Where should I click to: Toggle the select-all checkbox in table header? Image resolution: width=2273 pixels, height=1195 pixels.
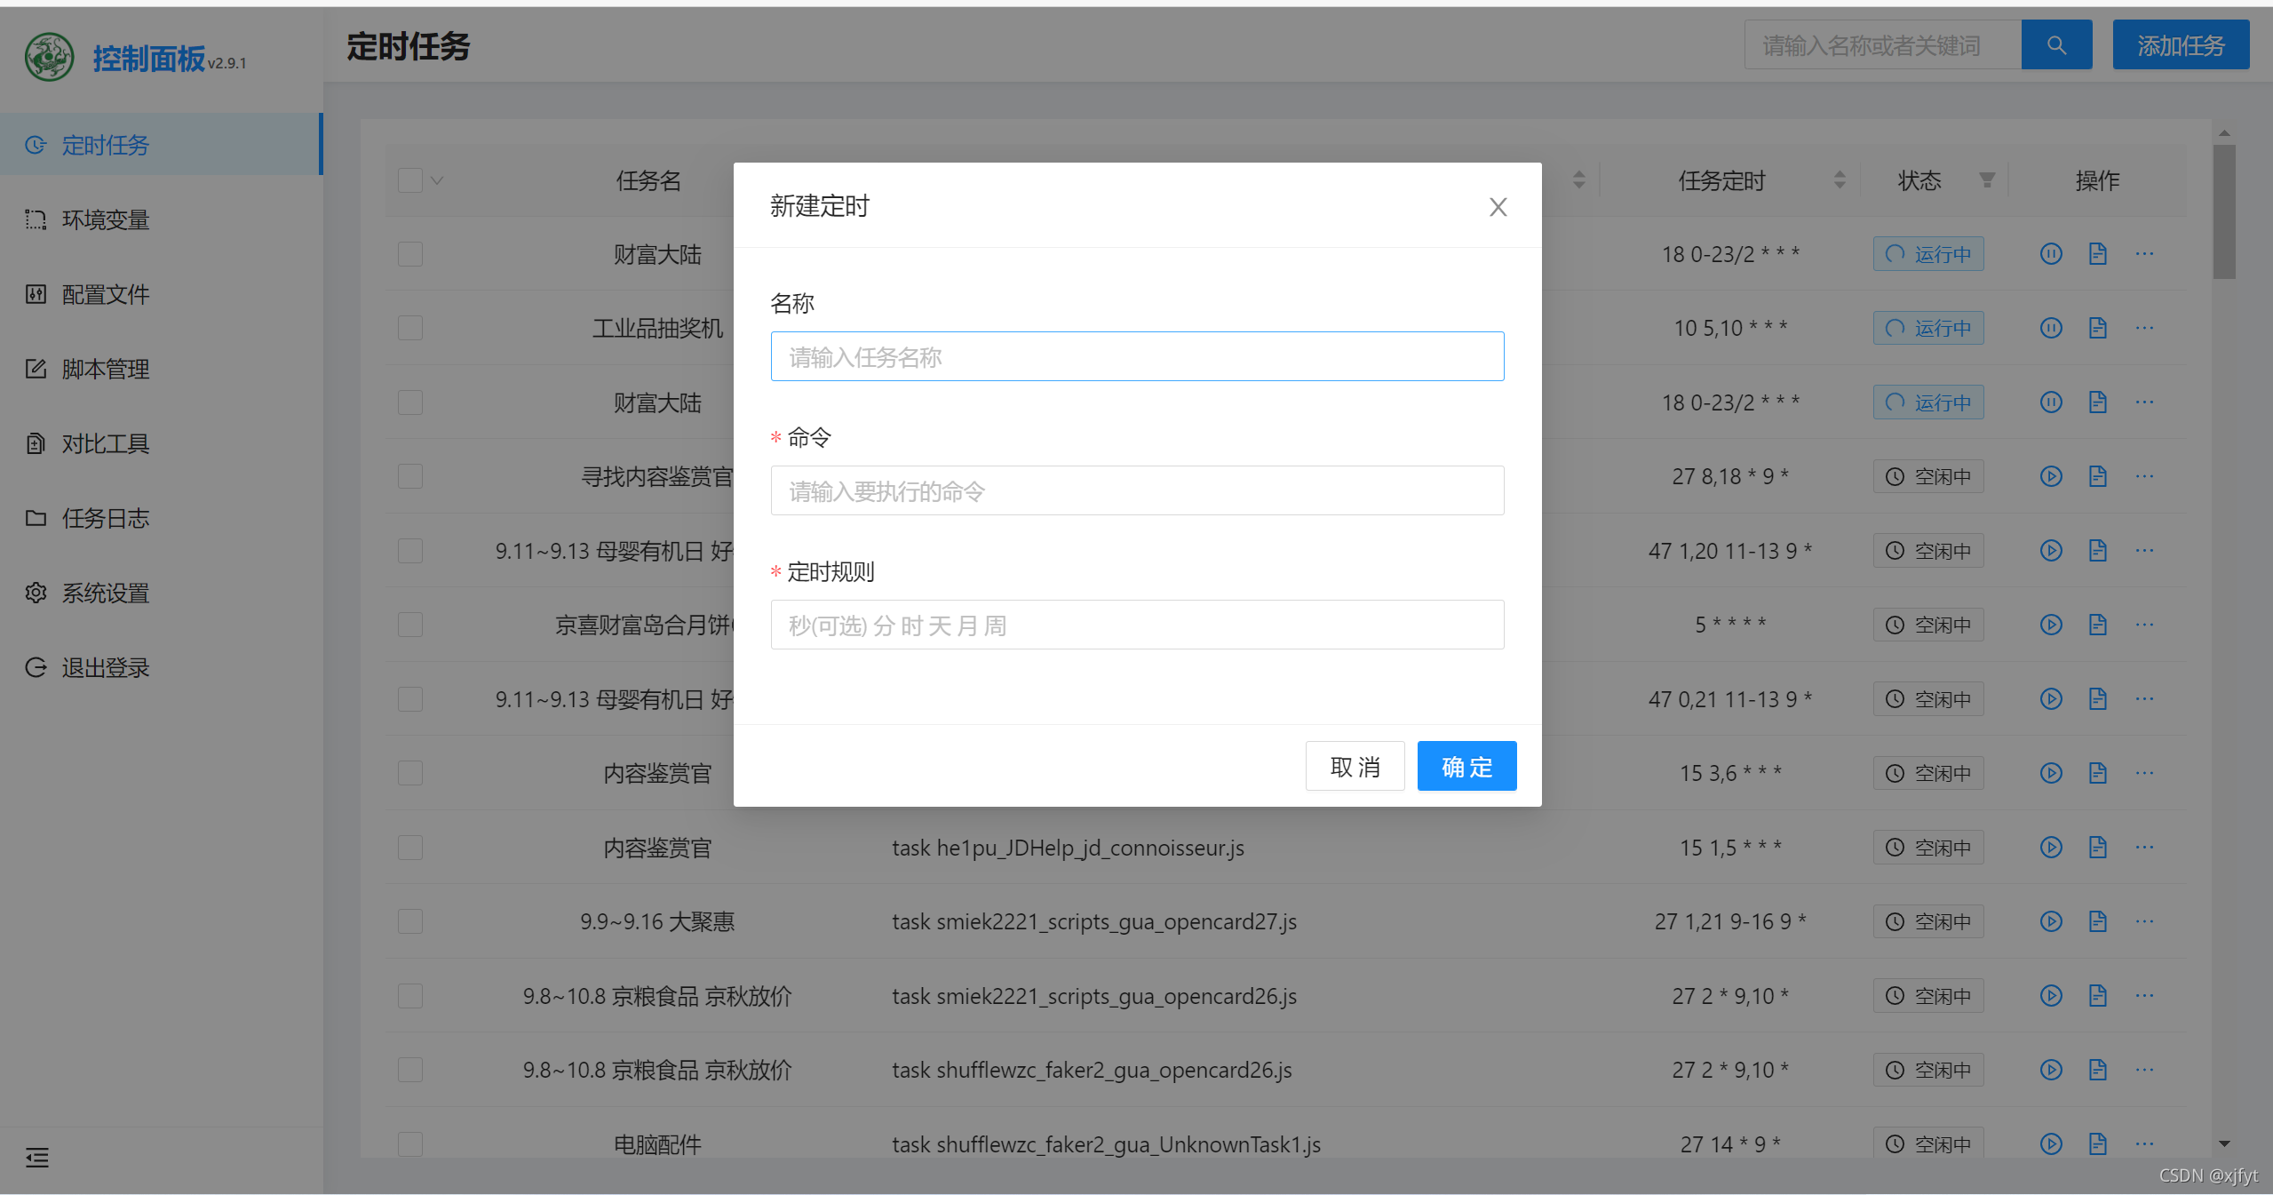click(410, 180)
